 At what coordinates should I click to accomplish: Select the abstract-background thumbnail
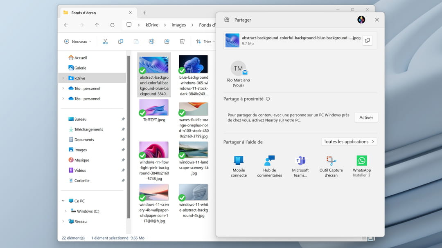[x=154, y=64]
